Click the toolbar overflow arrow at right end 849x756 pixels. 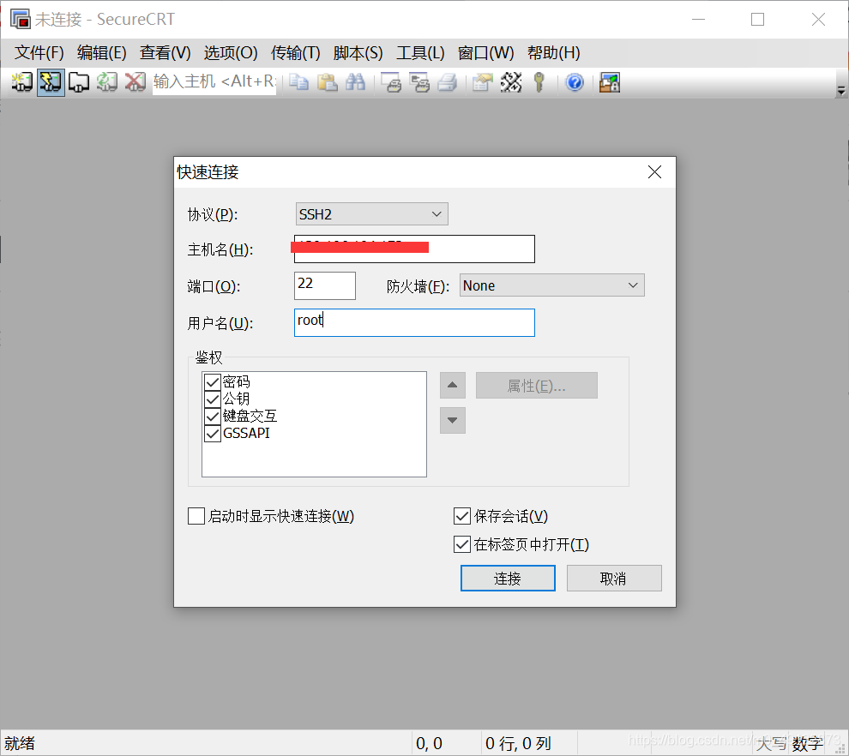click(841, 90)
